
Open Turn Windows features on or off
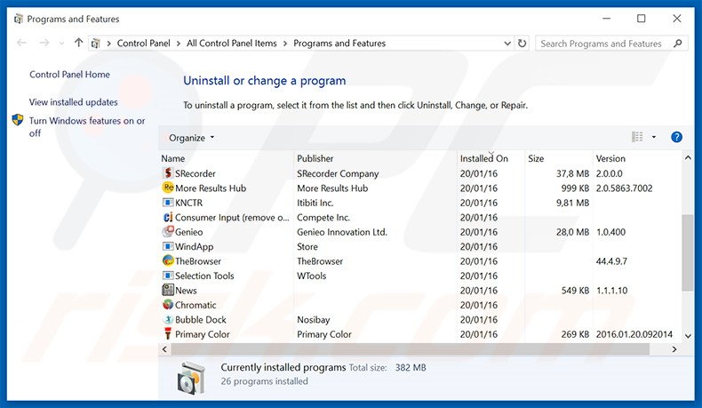coord(87,127)
